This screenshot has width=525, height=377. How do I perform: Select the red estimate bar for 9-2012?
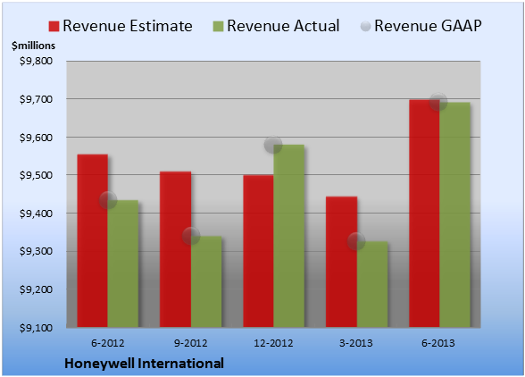coord(175,249)
